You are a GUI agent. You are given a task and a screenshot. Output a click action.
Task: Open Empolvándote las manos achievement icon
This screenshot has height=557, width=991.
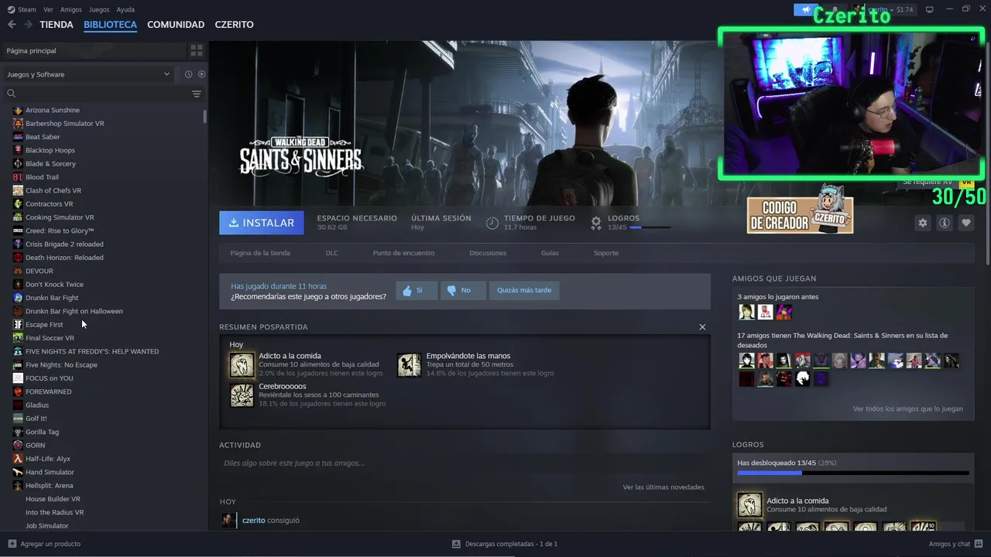409,364
